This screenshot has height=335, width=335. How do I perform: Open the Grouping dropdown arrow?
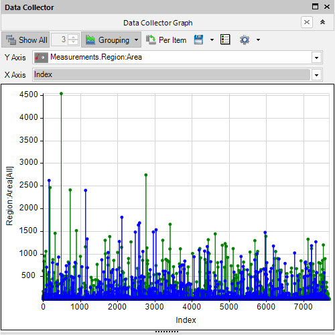pyautogui.click(x=137, y=40)
